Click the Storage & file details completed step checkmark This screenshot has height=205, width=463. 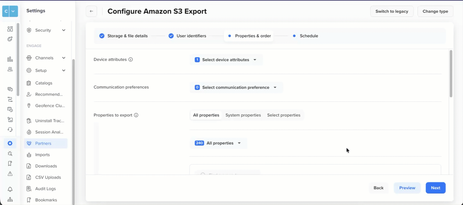click(102, 36)
